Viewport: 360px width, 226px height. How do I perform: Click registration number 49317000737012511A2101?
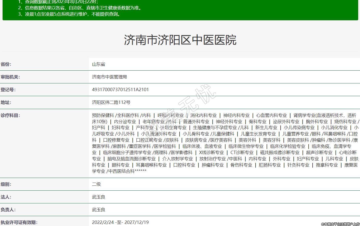120,90
